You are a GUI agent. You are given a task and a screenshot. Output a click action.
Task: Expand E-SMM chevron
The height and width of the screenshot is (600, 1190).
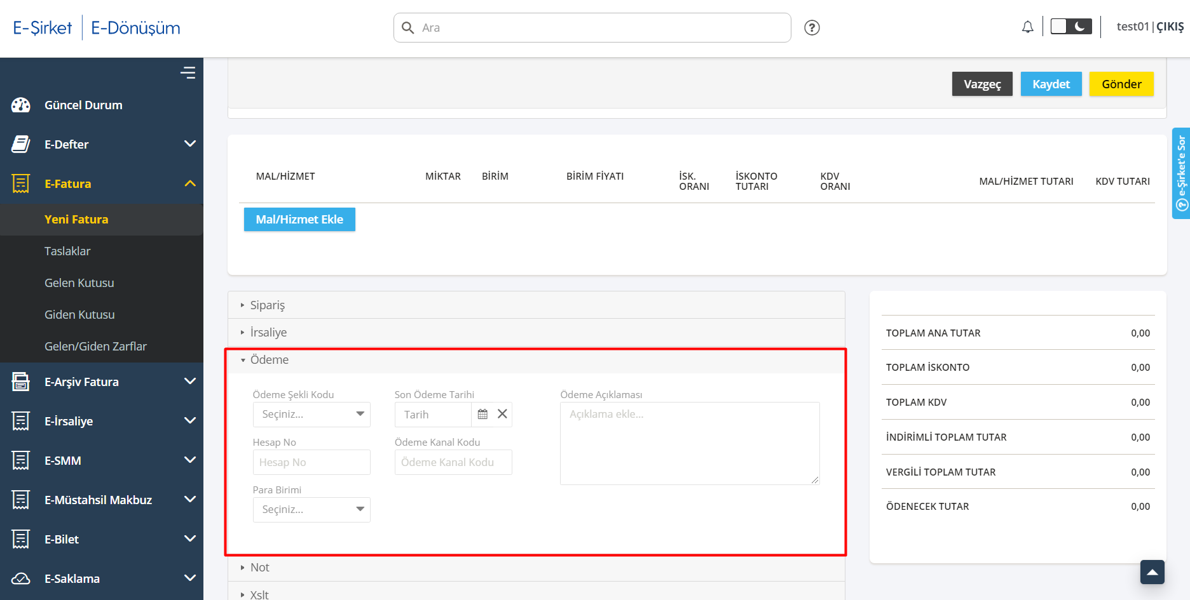coord(189,460)
